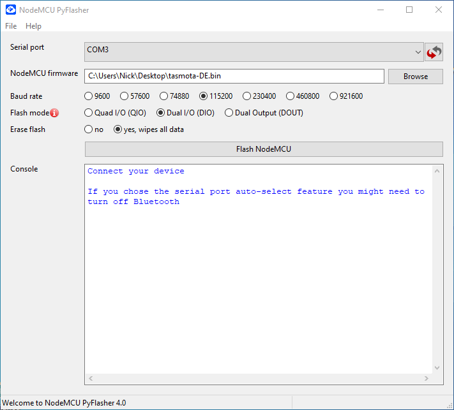This screenshot has width=454, height=410.
Task: Select the 9600 baud rate
Action: (x=89, y=96)
